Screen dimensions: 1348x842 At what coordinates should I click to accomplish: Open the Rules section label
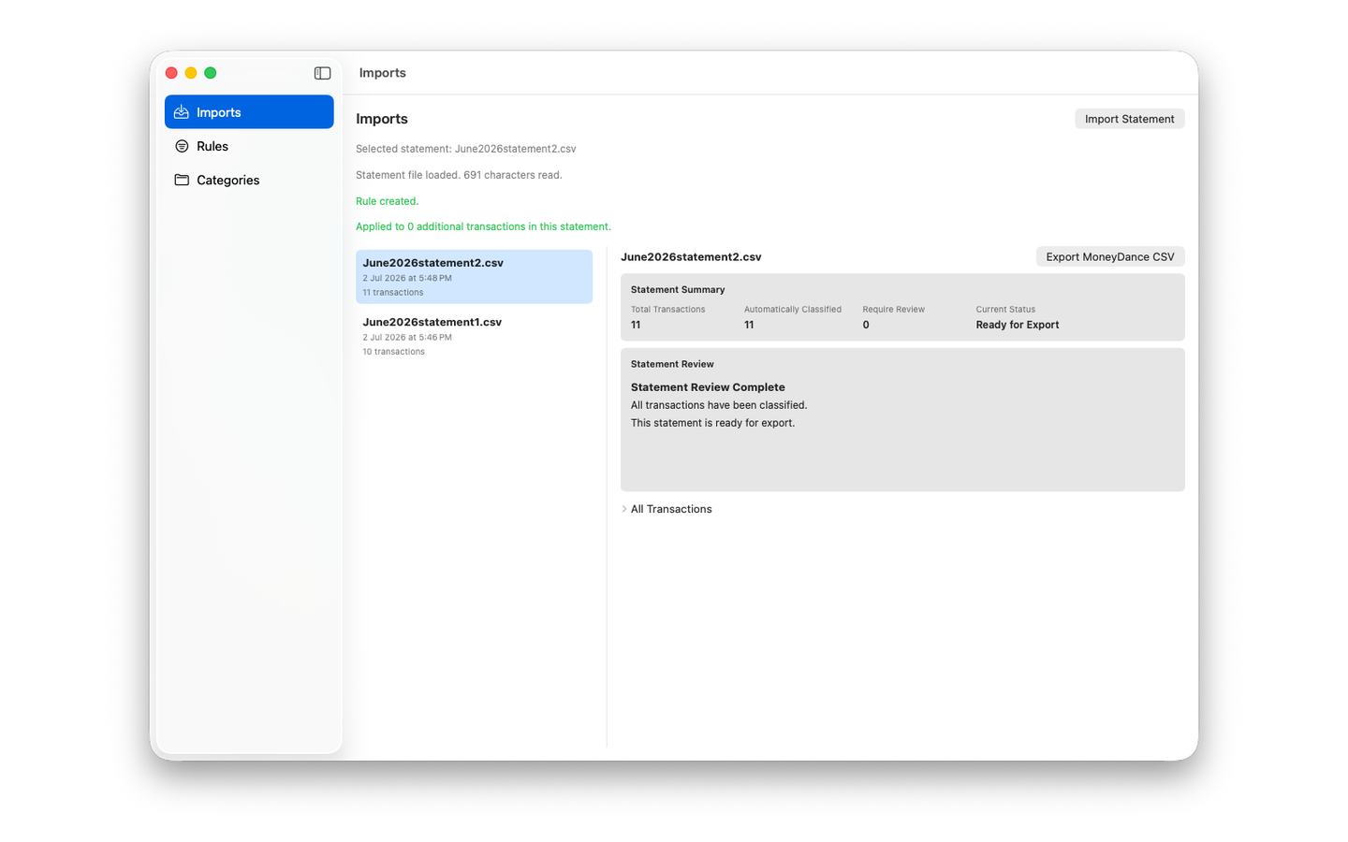(212, 146)
